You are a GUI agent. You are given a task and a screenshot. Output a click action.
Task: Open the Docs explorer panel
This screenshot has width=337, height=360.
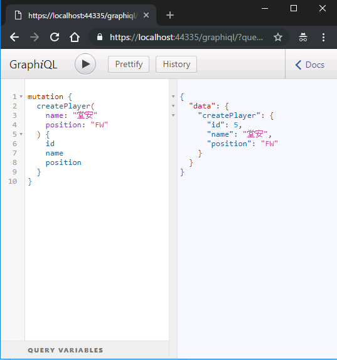310,65
